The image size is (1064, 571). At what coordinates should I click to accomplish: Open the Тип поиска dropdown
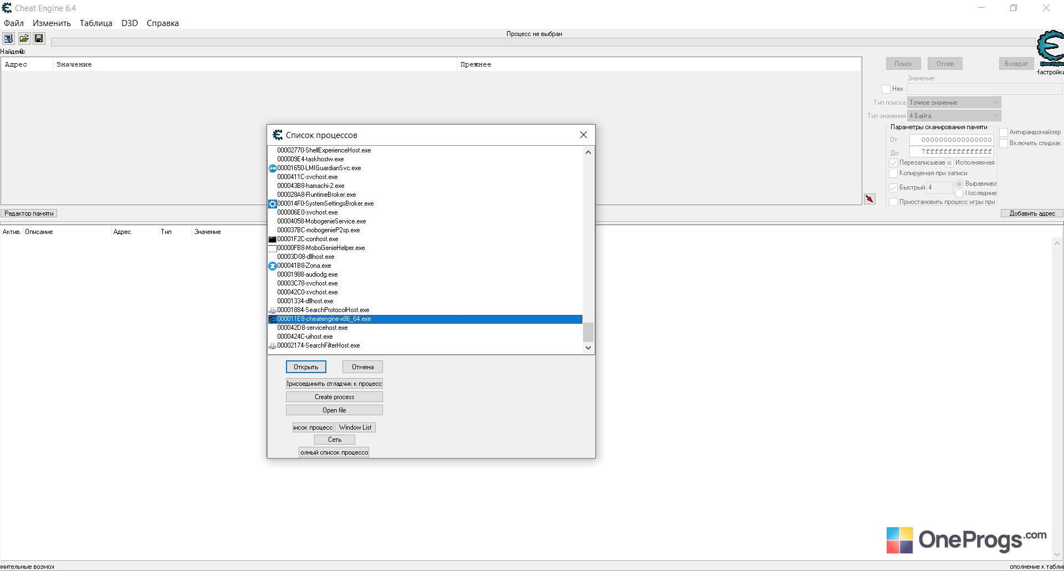click(954, 103)
